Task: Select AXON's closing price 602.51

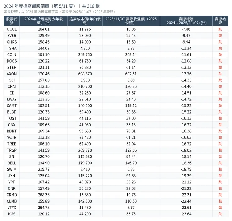Action: [131, 74]
